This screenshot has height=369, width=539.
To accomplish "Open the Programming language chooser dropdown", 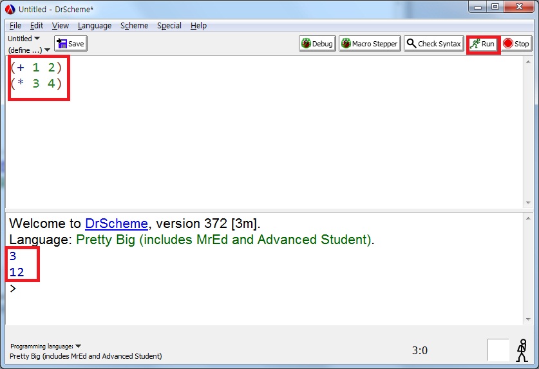I will pyautogui.click(x=45, y=346).
